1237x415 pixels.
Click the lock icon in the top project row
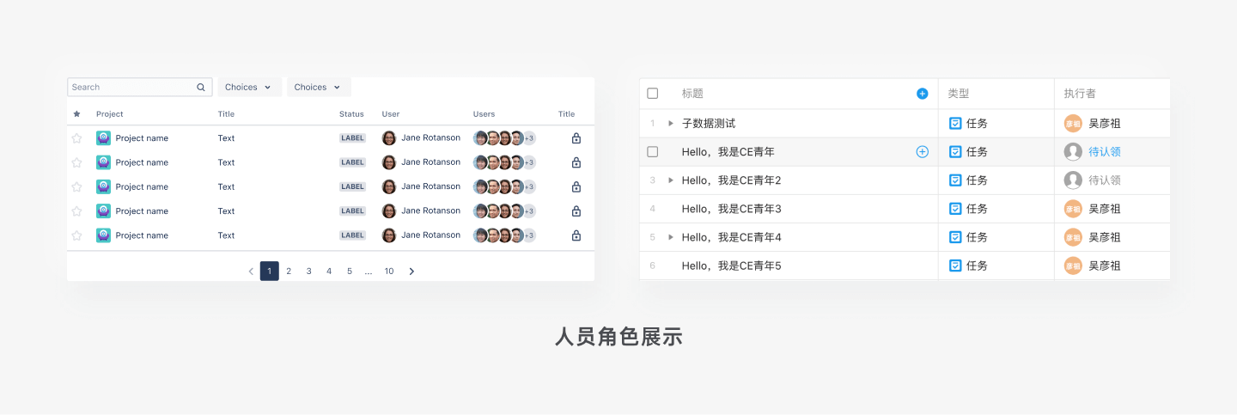tap(576, 137)
